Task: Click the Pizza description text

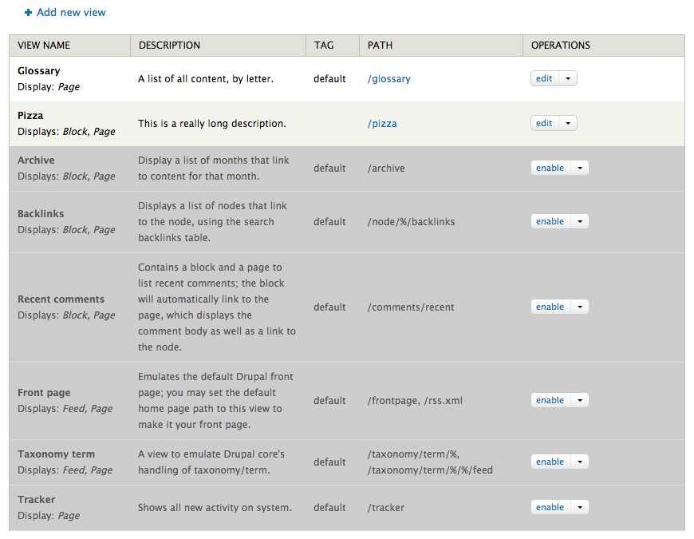Action: coord(212,124)
